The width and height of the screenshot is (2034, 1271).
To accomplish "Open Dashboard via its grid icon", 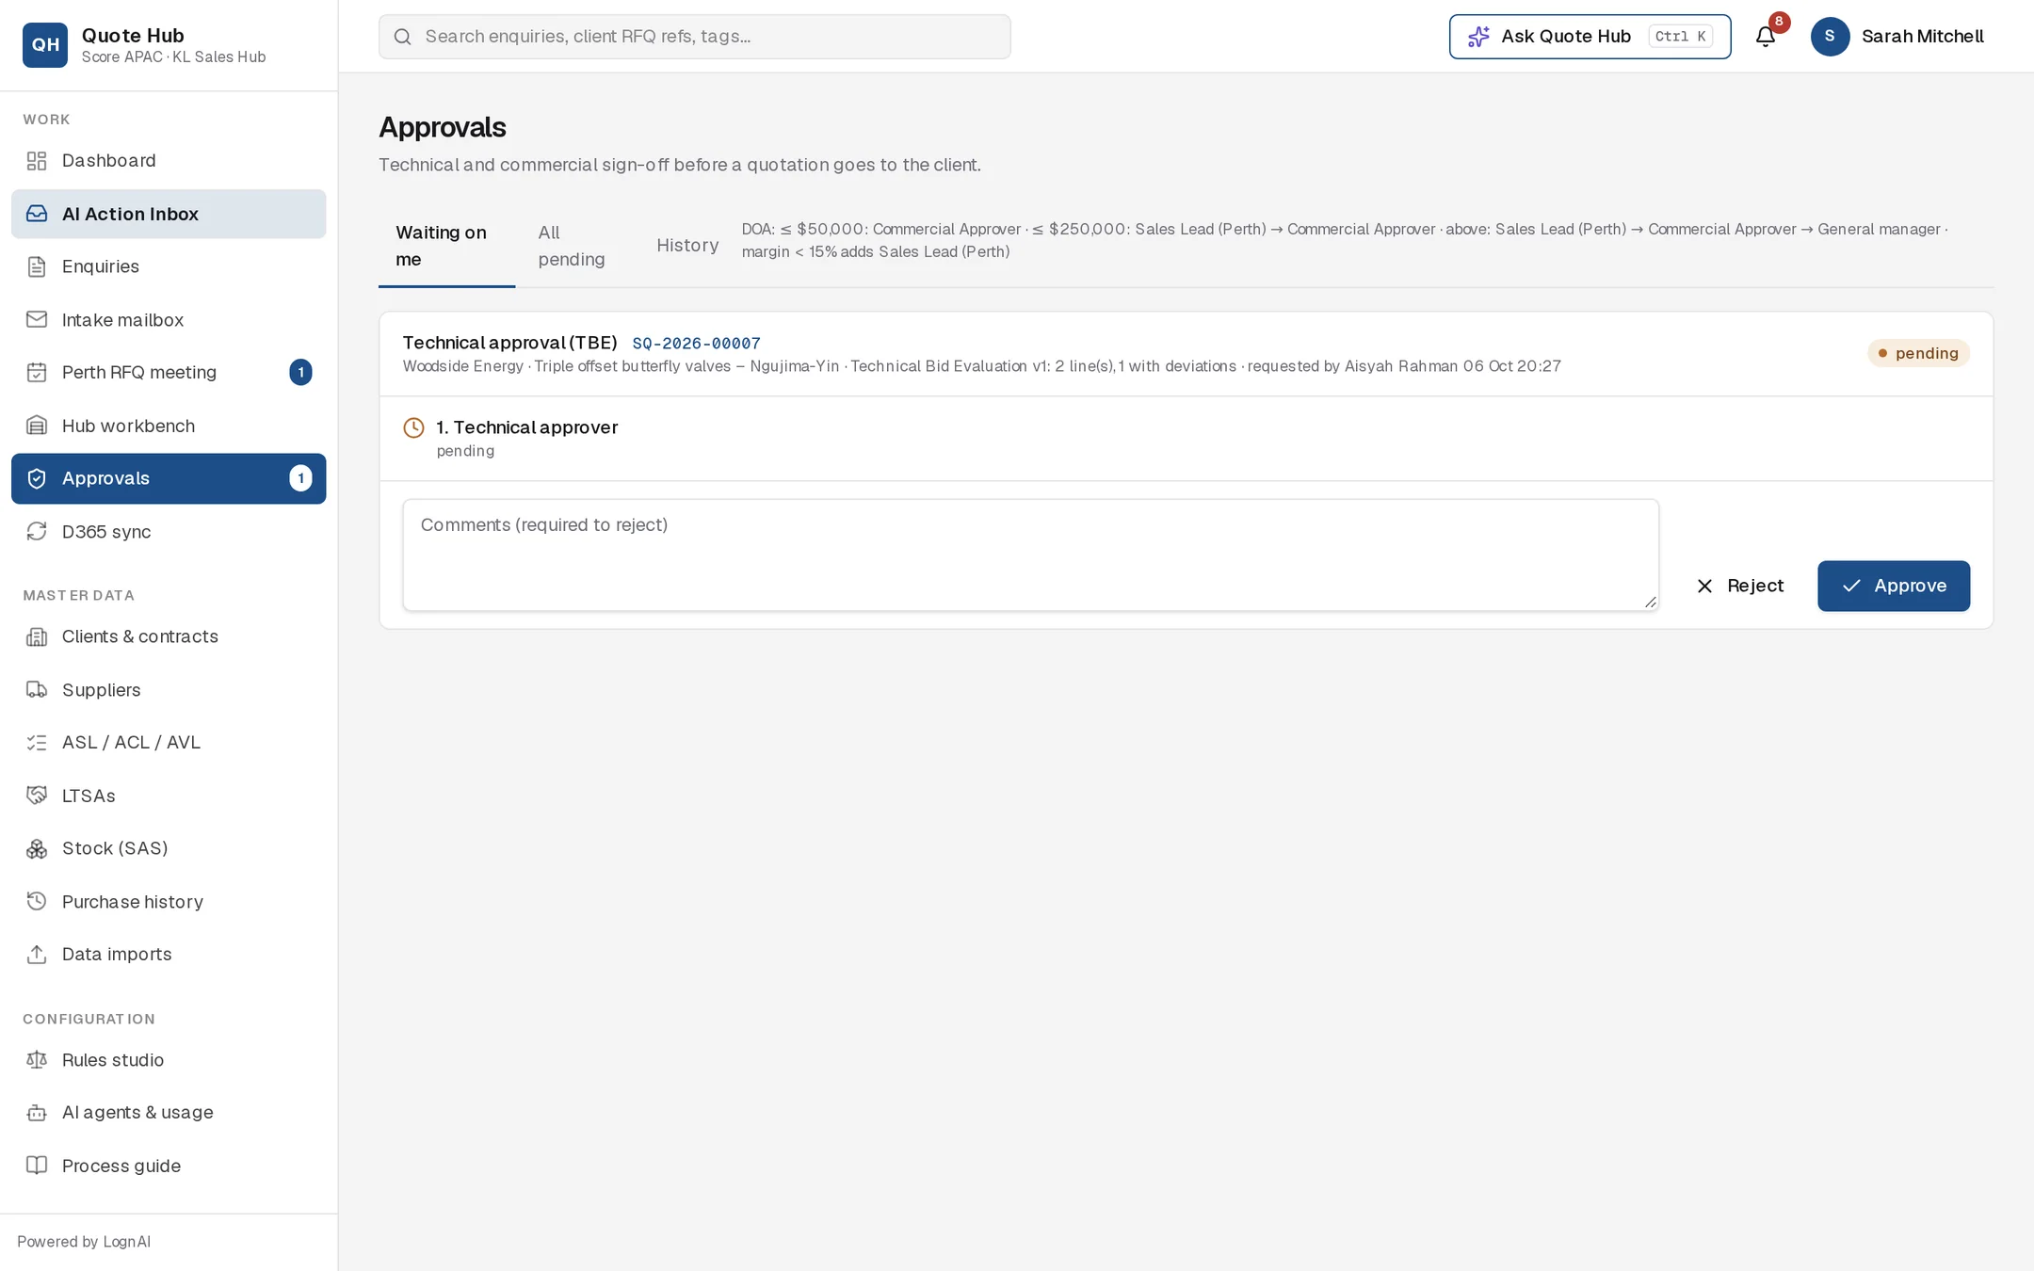I will point(37,161).
